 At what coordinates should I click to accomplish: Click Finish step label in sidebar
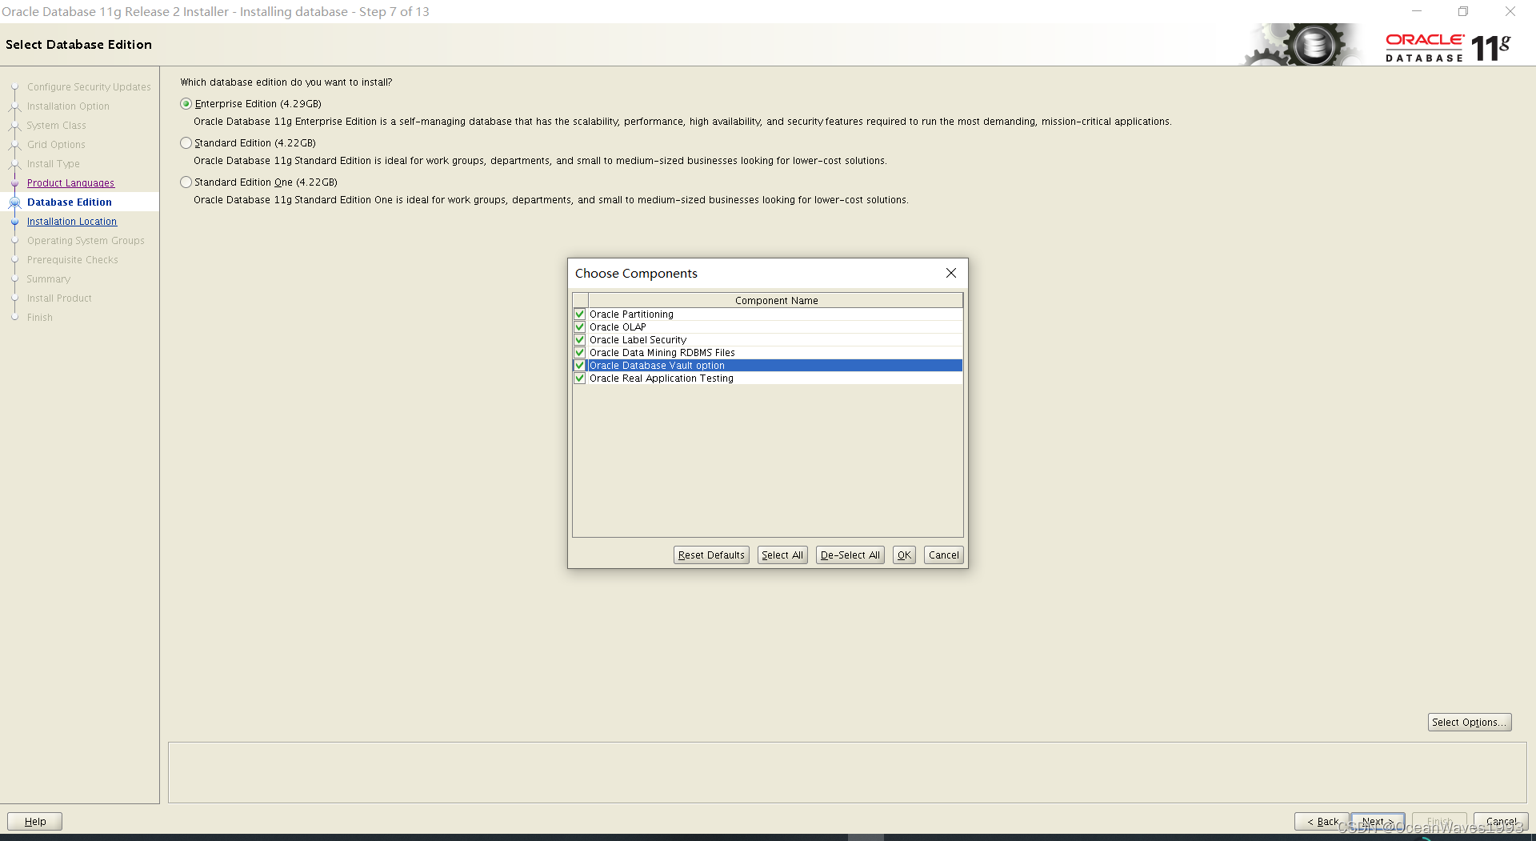(40, 318)
